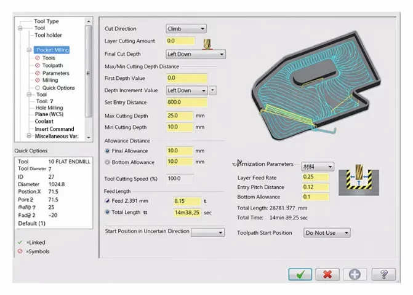Click the First Depth Value field
The width and height of the screenshot is (413, 295).
(186, 78)
